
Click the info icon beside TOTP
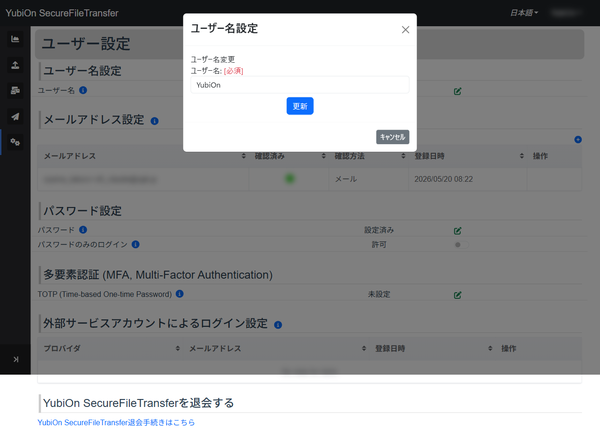(180, 294)
